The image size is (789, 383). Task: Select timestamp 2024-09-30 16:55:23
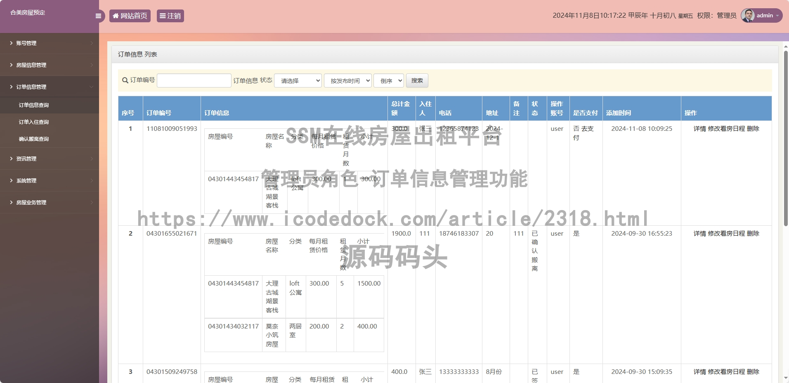click(x=642, y=234)
